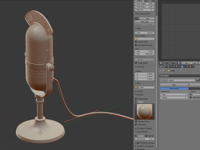Click the Lens value field
This screenshot has height=150, width=200.
click(145, 32)
